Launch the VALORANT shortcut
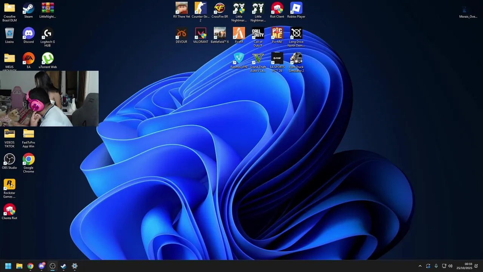Screen dimensions: 483x272 200,36
